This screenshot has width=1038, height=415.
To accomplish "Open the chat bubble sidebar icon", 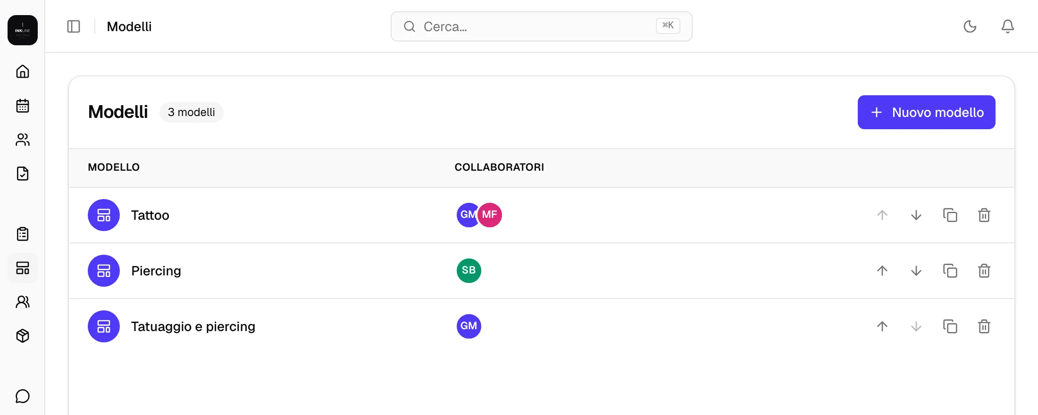I will (x=23, y=396).
